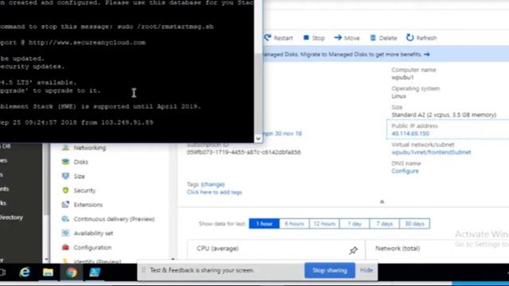
Task: Switch to Chrome in taskbar
Action: [x=71, y=272]
